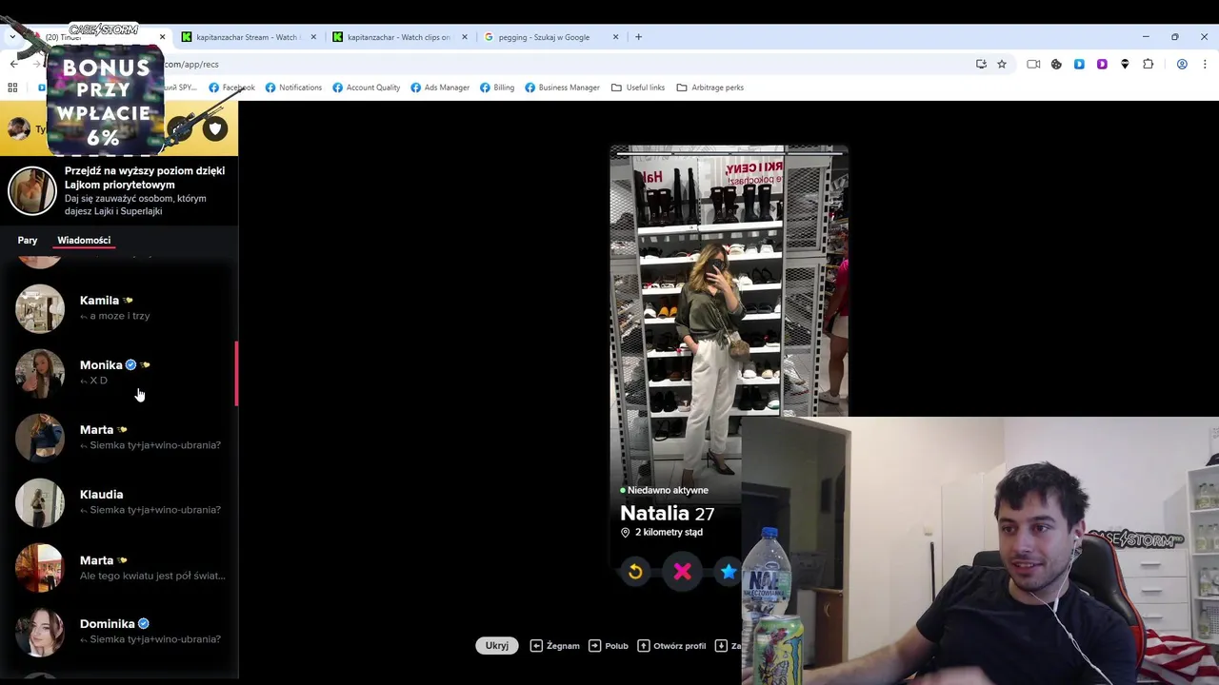Click the purple extension icon
Image resolution: width=1219 pixels, height=685 pixels.
1102,64
